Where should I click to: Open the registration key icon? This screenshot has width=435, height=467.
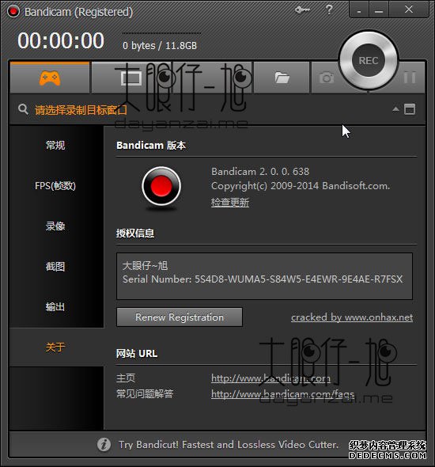(x=302, y=9)
